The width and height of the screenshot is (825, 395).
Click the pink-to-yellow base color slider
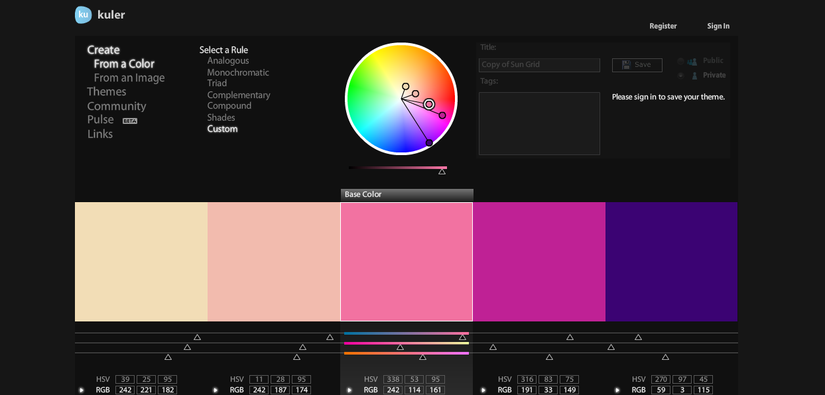pyautogui.click(x=407, y=343)
